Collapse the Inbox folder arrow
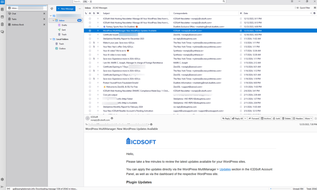 point(53,20)
